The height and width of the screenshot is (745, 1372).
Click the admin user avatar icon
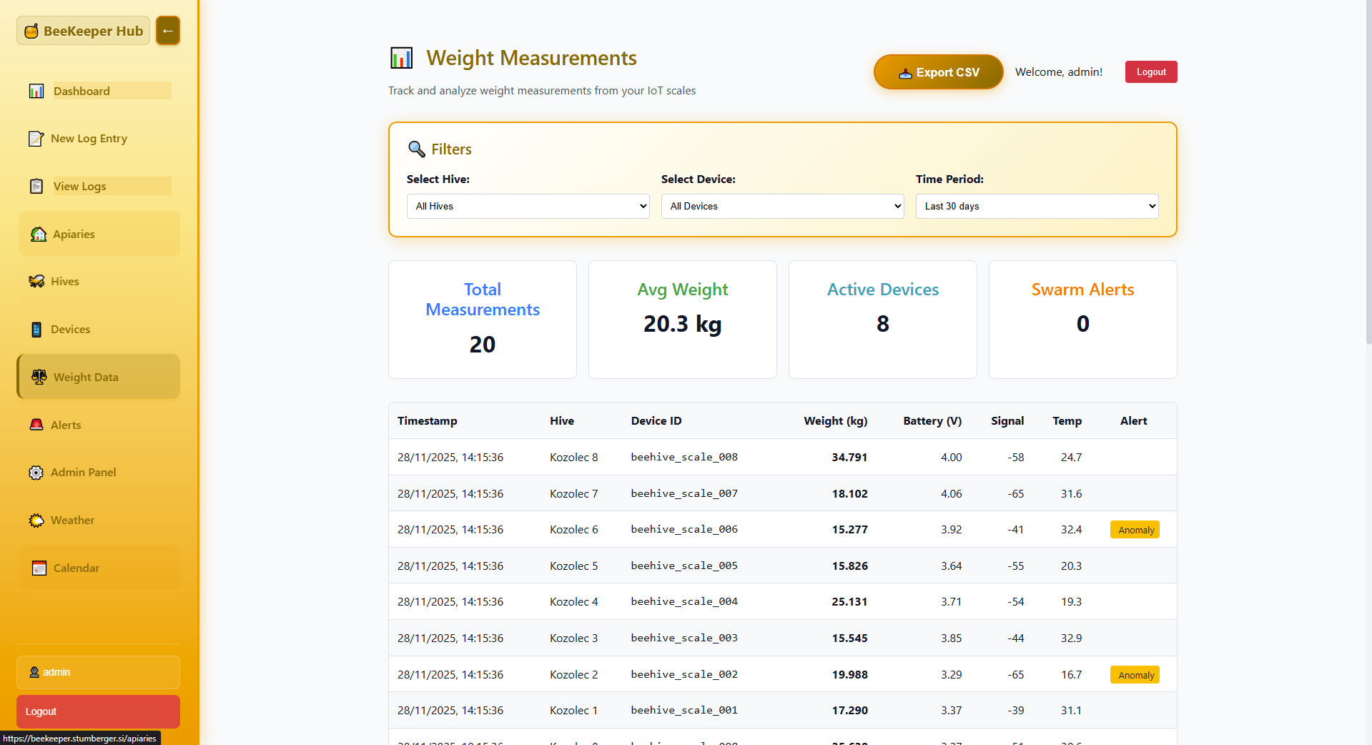[34, 672]
